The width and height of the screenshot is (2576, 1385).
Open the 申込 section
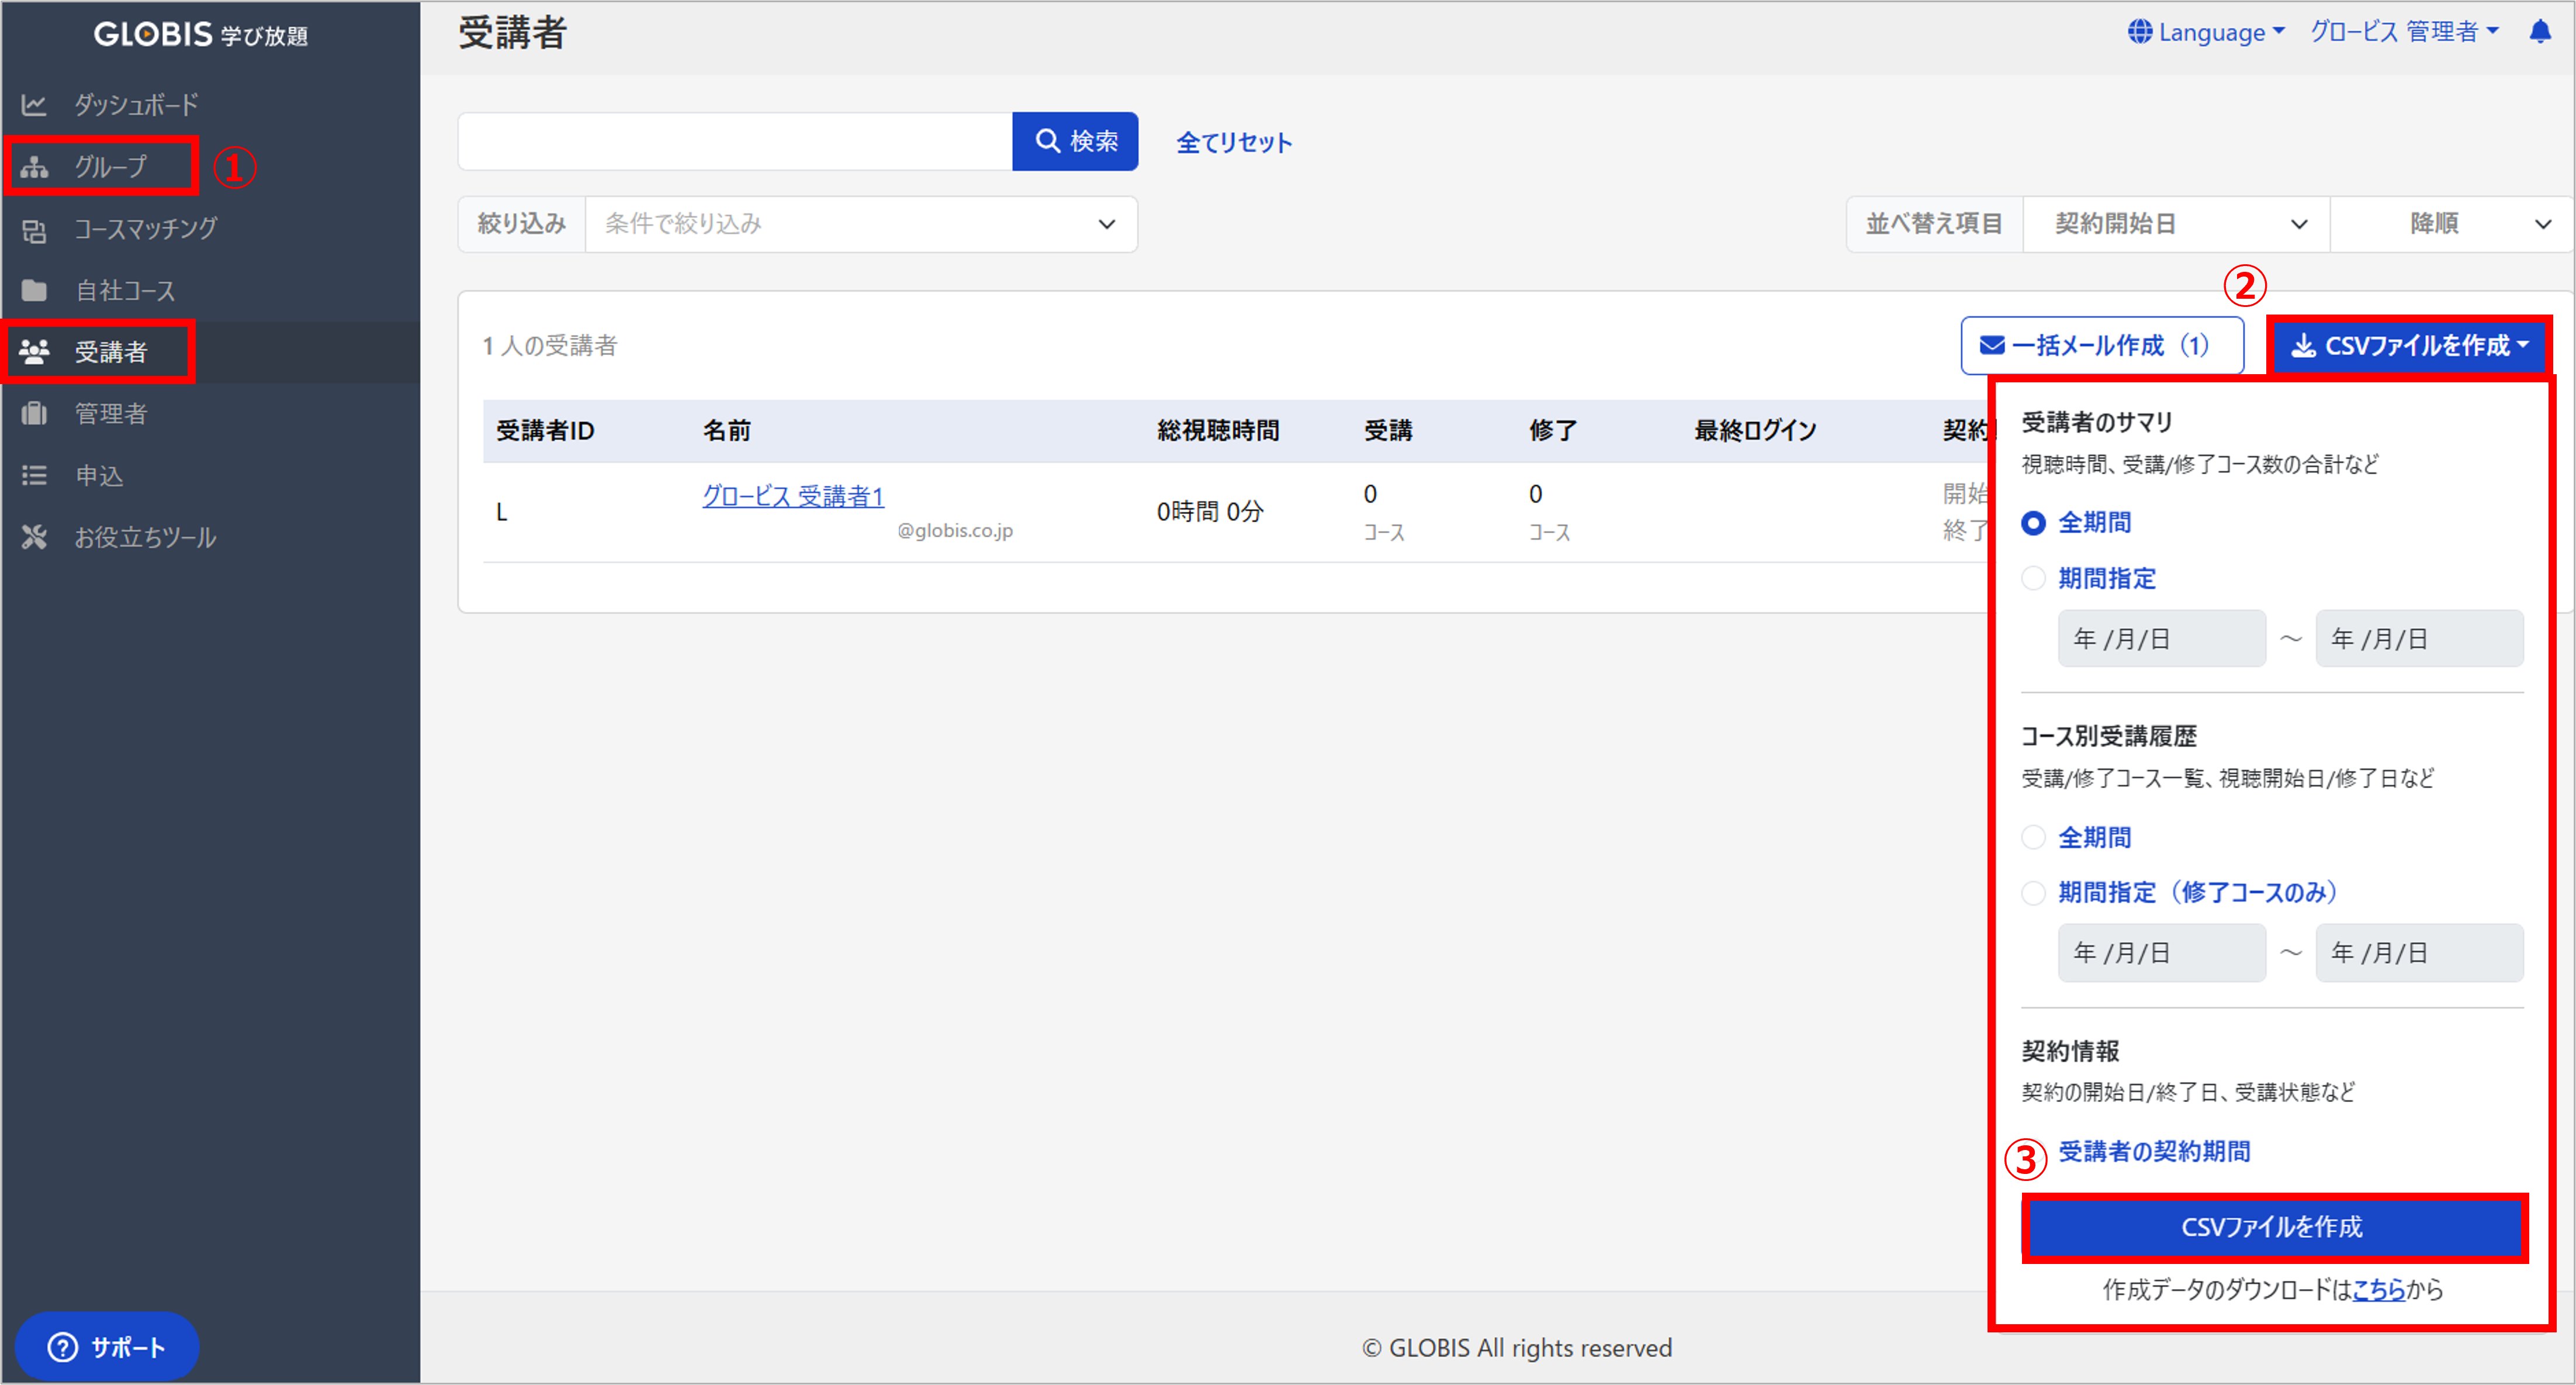[100, 475]
